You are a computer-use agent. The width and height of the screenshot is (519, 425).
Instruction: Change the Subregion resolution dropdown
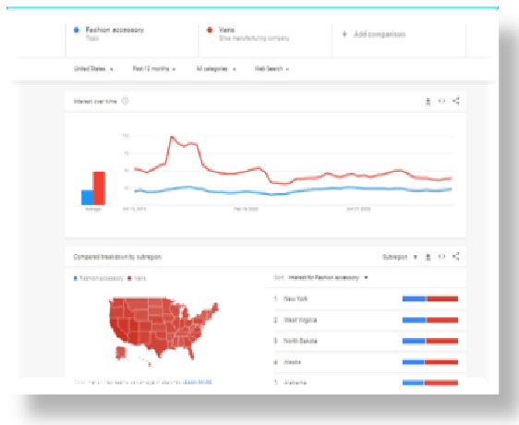400,257
